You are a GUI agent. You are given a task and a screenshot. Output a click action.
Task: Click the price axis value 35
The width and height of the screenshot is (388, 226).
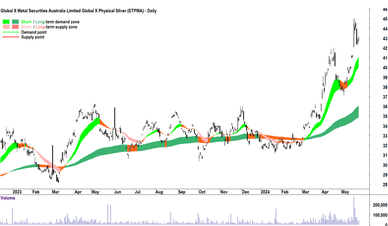[x=385, y=116]
